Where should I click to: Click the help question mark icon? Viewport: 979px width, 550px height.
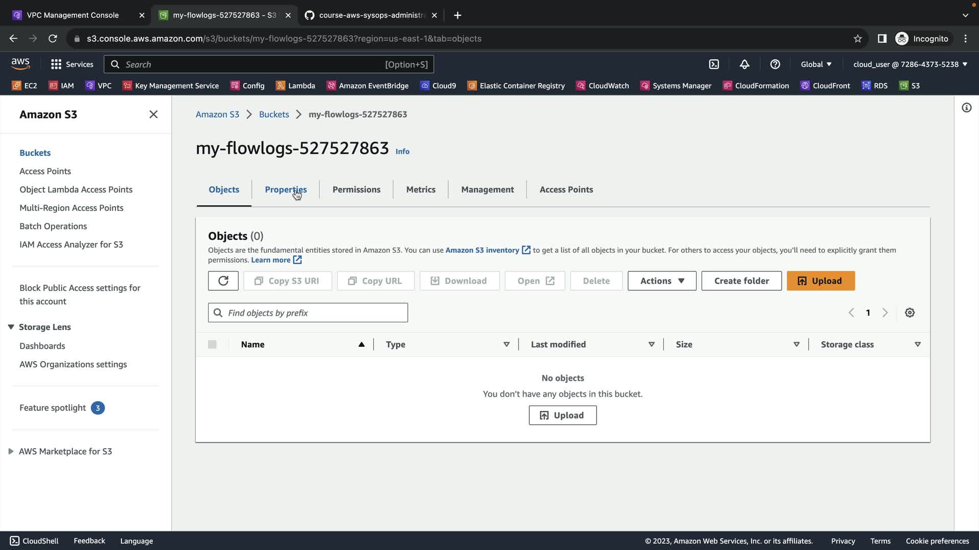tap(775, 64)
